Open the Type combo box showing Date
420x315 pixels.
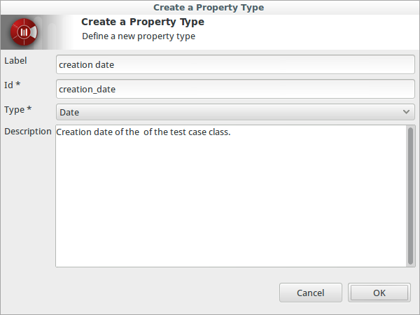[234, 112]
